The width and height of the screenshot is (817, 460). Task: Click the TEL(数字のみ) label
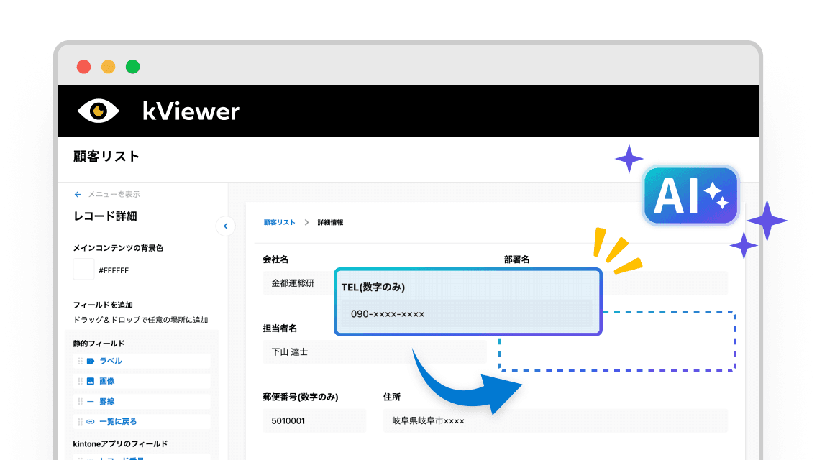[373, 287]
